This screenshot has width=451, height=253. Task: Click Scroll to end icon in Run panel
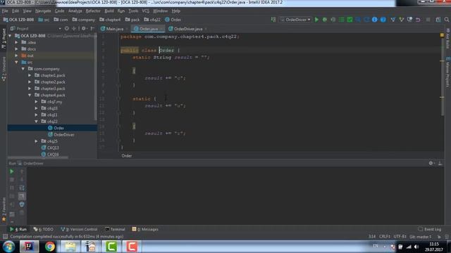point(22,196)
